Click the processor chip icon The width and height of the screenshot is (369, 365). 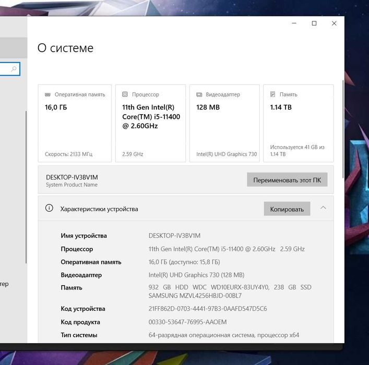(x=125, y=94)
